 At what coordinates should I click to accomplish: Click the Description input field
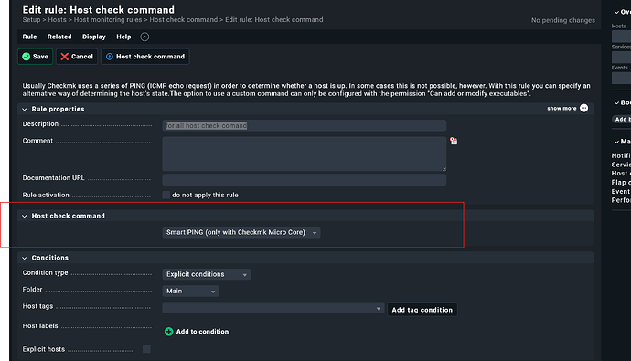(x=305, y=125)
